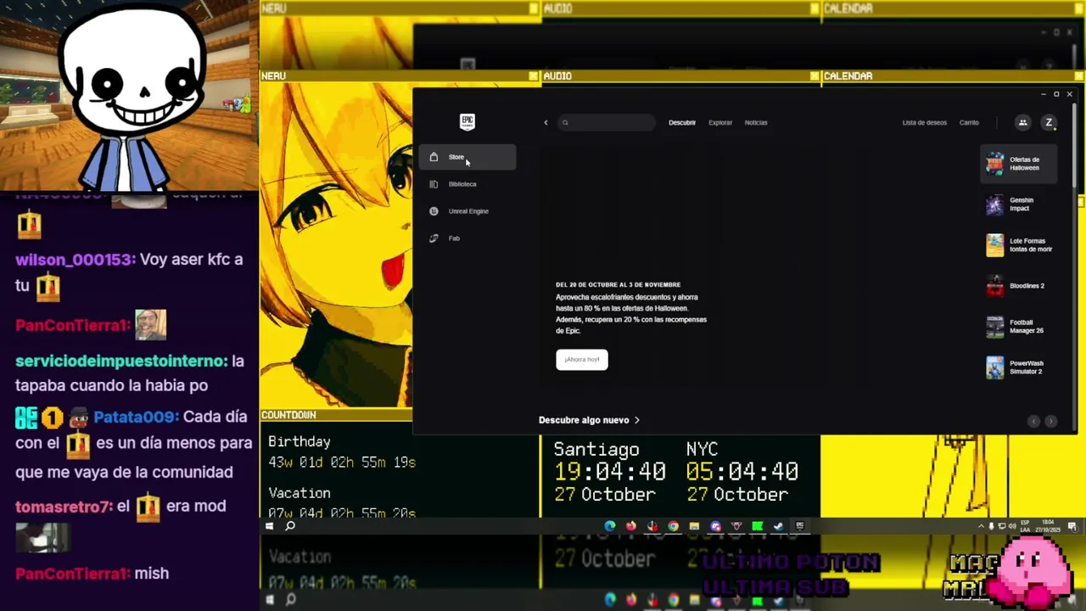
Task: Click the NYC clock label
Action: pos(702,449)
